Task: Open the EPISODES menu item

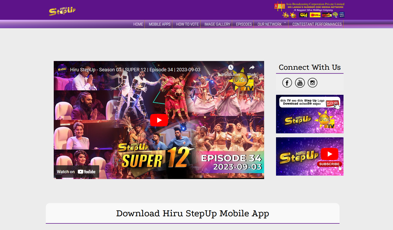Action: [244, 24]
